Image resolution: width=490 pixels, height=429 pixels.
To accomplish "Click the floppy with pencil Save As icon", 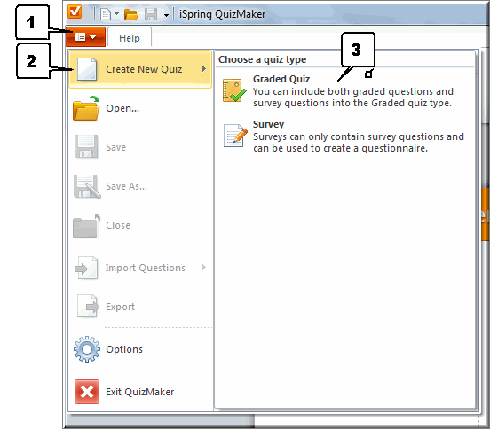I will (x=87, y=186).
